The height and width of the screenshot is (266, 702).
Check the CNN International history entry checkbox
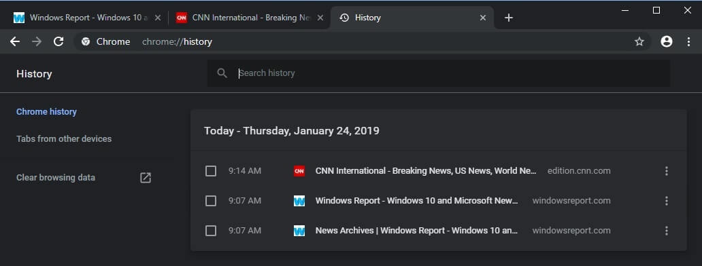[211, 171]
